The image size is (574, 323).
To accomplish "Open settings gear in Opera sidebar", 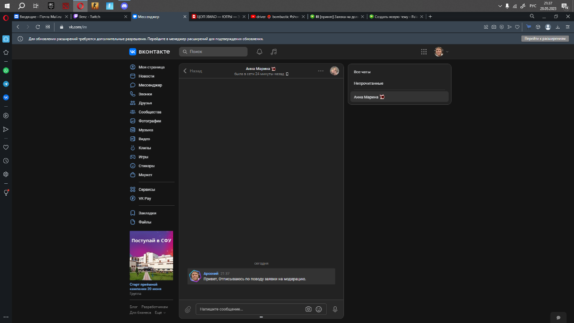I will coord(6,174).
